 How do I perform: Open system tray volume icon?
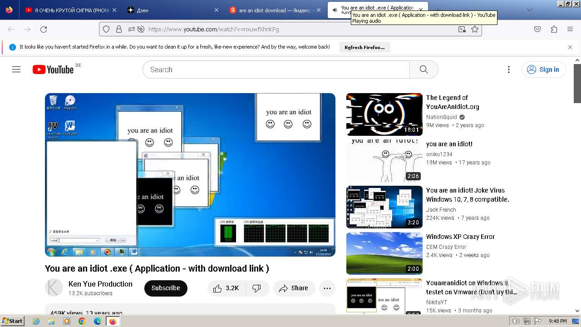(x=516, y=321)
